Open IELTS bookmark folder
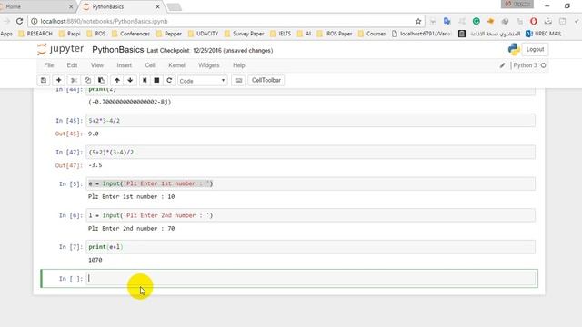This screenshot has width=582, height=327. 281,34
